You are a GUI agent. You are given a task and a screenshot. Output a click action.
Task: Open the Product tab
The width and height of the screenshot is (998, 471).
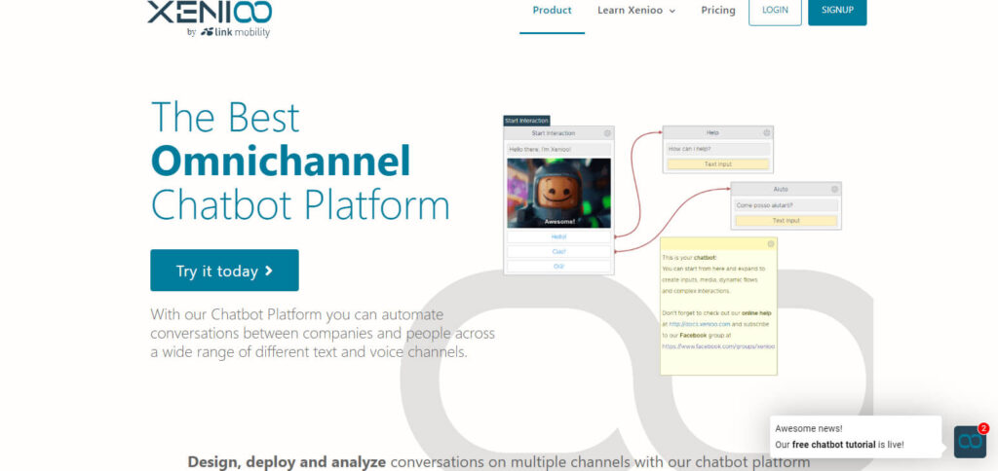tap(552, 10)
